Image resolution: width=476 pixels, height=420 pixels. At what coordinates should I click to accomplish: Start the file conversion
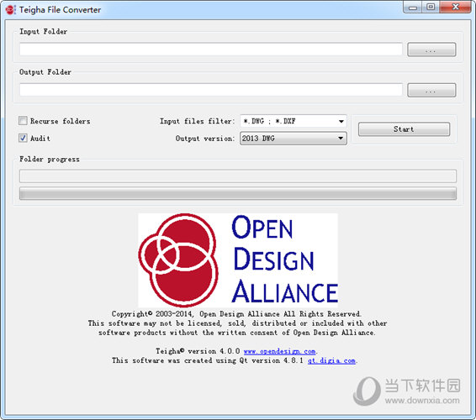pos(404,129)
